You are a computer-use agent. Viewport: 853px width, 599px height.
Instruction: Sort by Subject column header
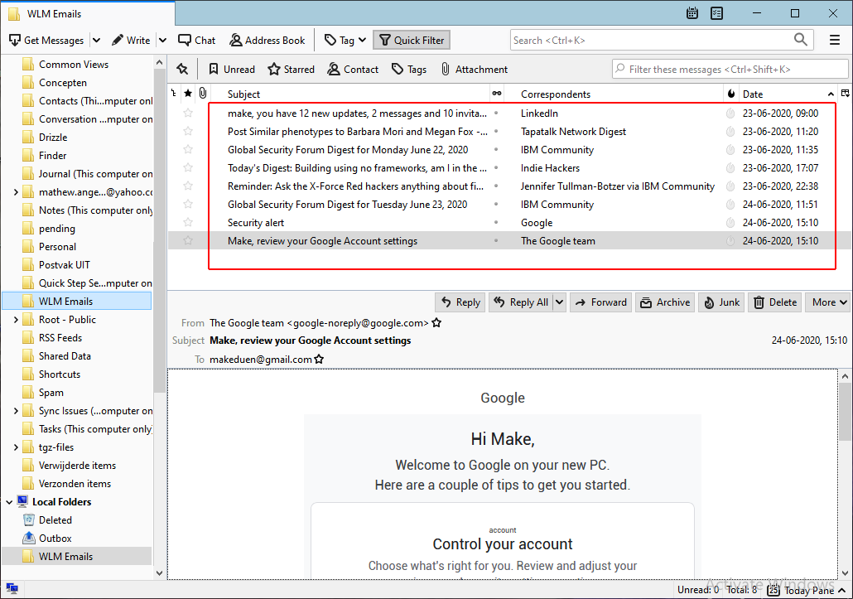click(x=351, y=94)
